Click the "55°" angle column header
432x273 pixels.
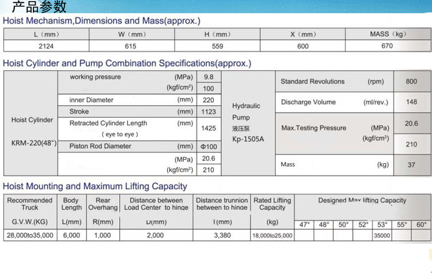(x=402, y=225)
